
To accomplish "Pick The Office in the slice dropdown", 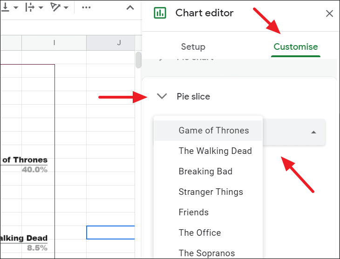I will [208, 232].
